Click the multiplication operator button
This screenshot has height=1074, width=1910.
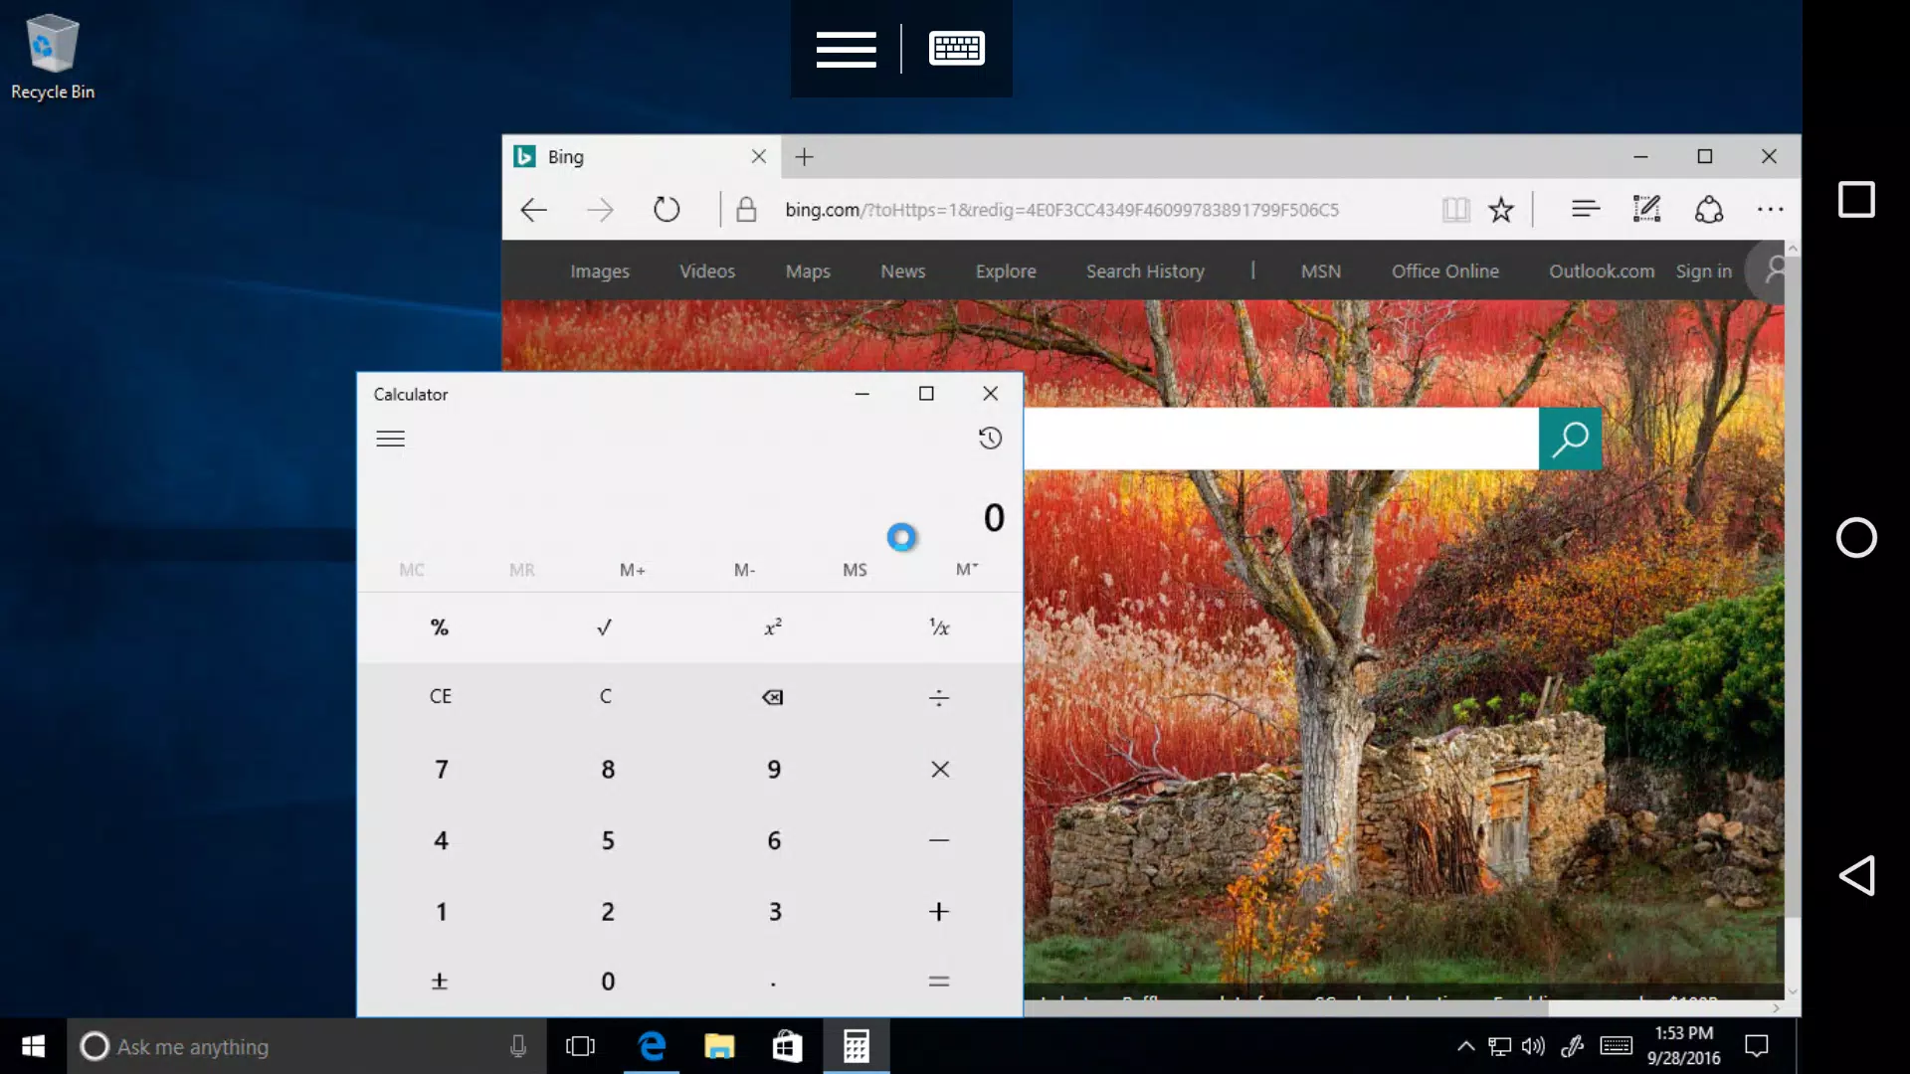[x=939, y=769]
